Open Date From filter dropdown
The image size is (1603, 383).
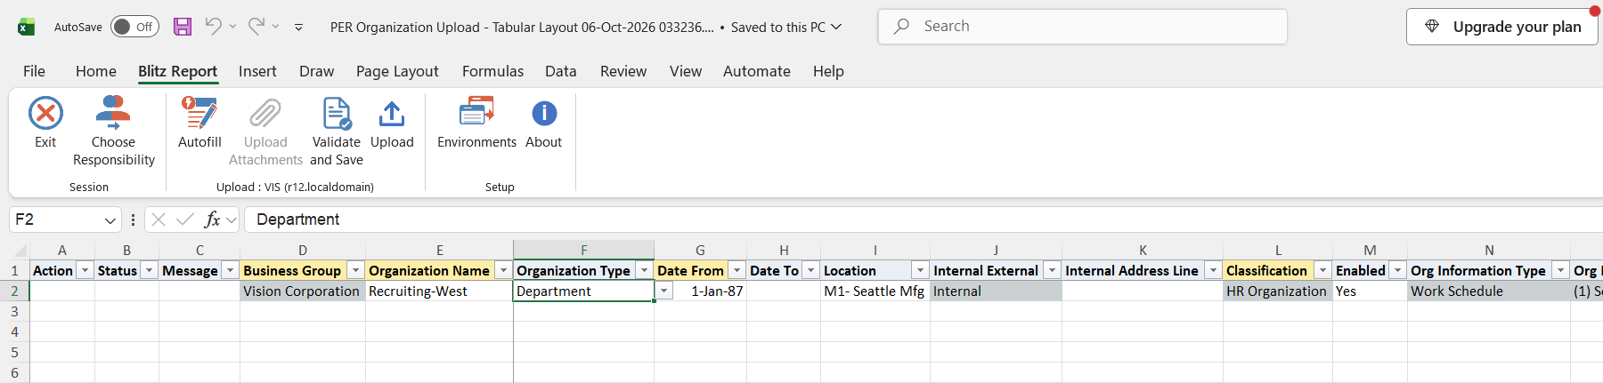(737, 270)
